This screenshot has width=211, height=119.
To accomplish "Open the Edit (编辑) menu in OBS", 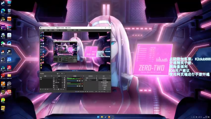I will point(46,30).
